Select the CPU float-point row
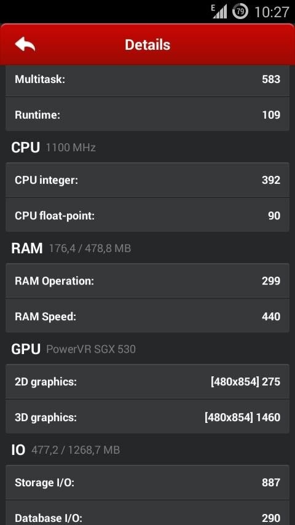This screenshot has height=525, width=295. click(147, 216)
